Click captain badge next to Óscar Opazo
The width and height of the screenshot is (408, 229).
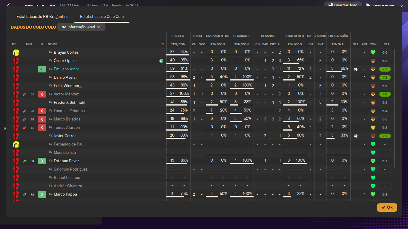(x=161, y=61)
